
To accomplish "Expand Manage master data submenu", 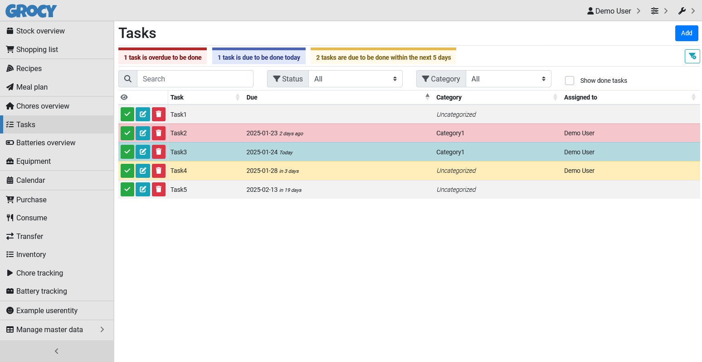I will coord(56,329).
